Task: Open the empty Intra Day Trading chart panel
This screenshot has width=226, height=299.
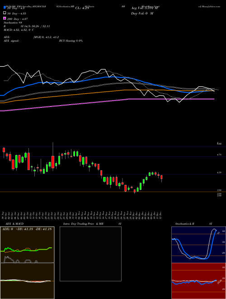Action: 90,254
